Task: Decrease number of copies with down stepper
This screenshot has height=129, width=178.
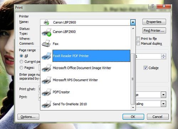Action: [163, 58]
